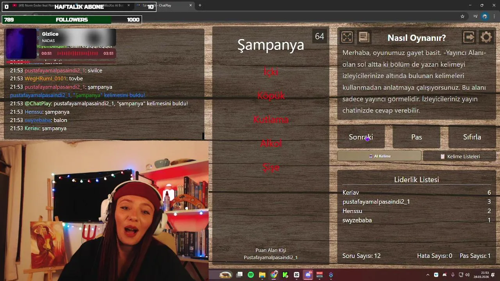
Task: Click the Nasıl Oynanır? heading
Action: [x=416, y=38]
